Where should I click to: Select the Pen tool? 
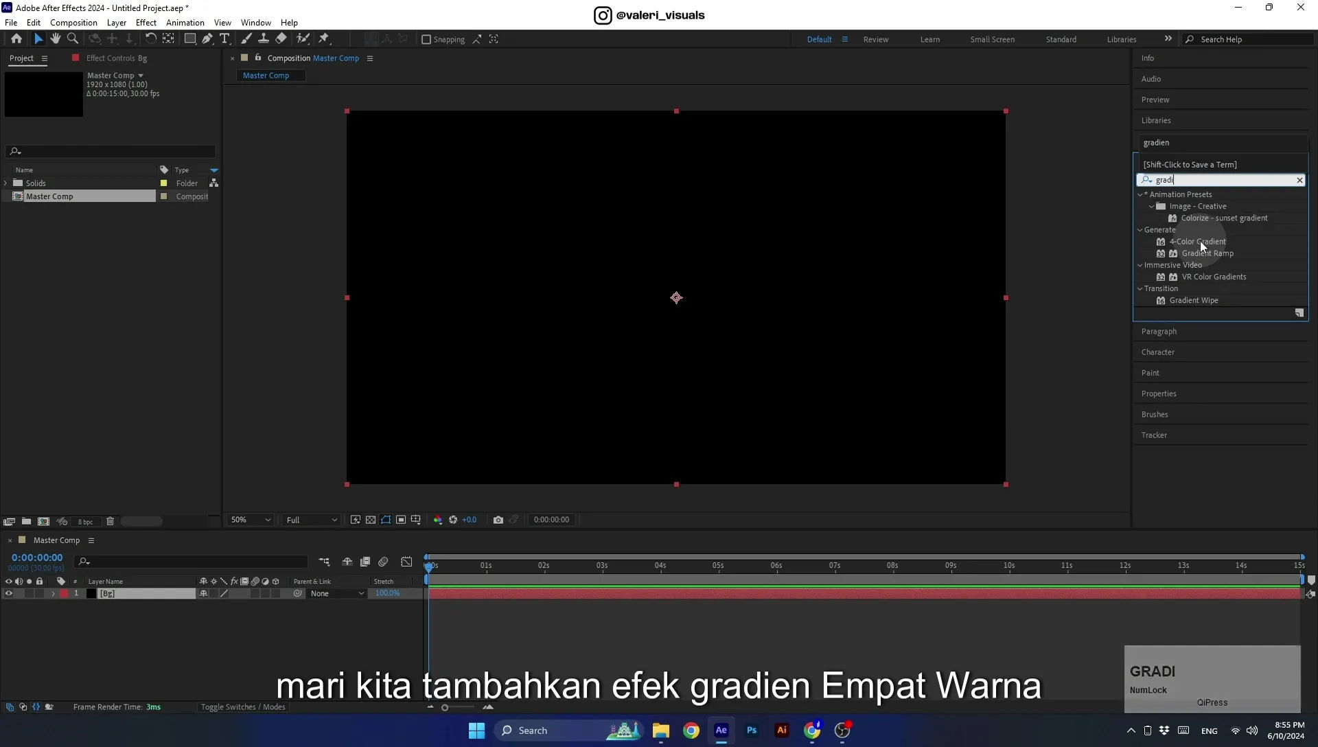(x=207, y=39)
